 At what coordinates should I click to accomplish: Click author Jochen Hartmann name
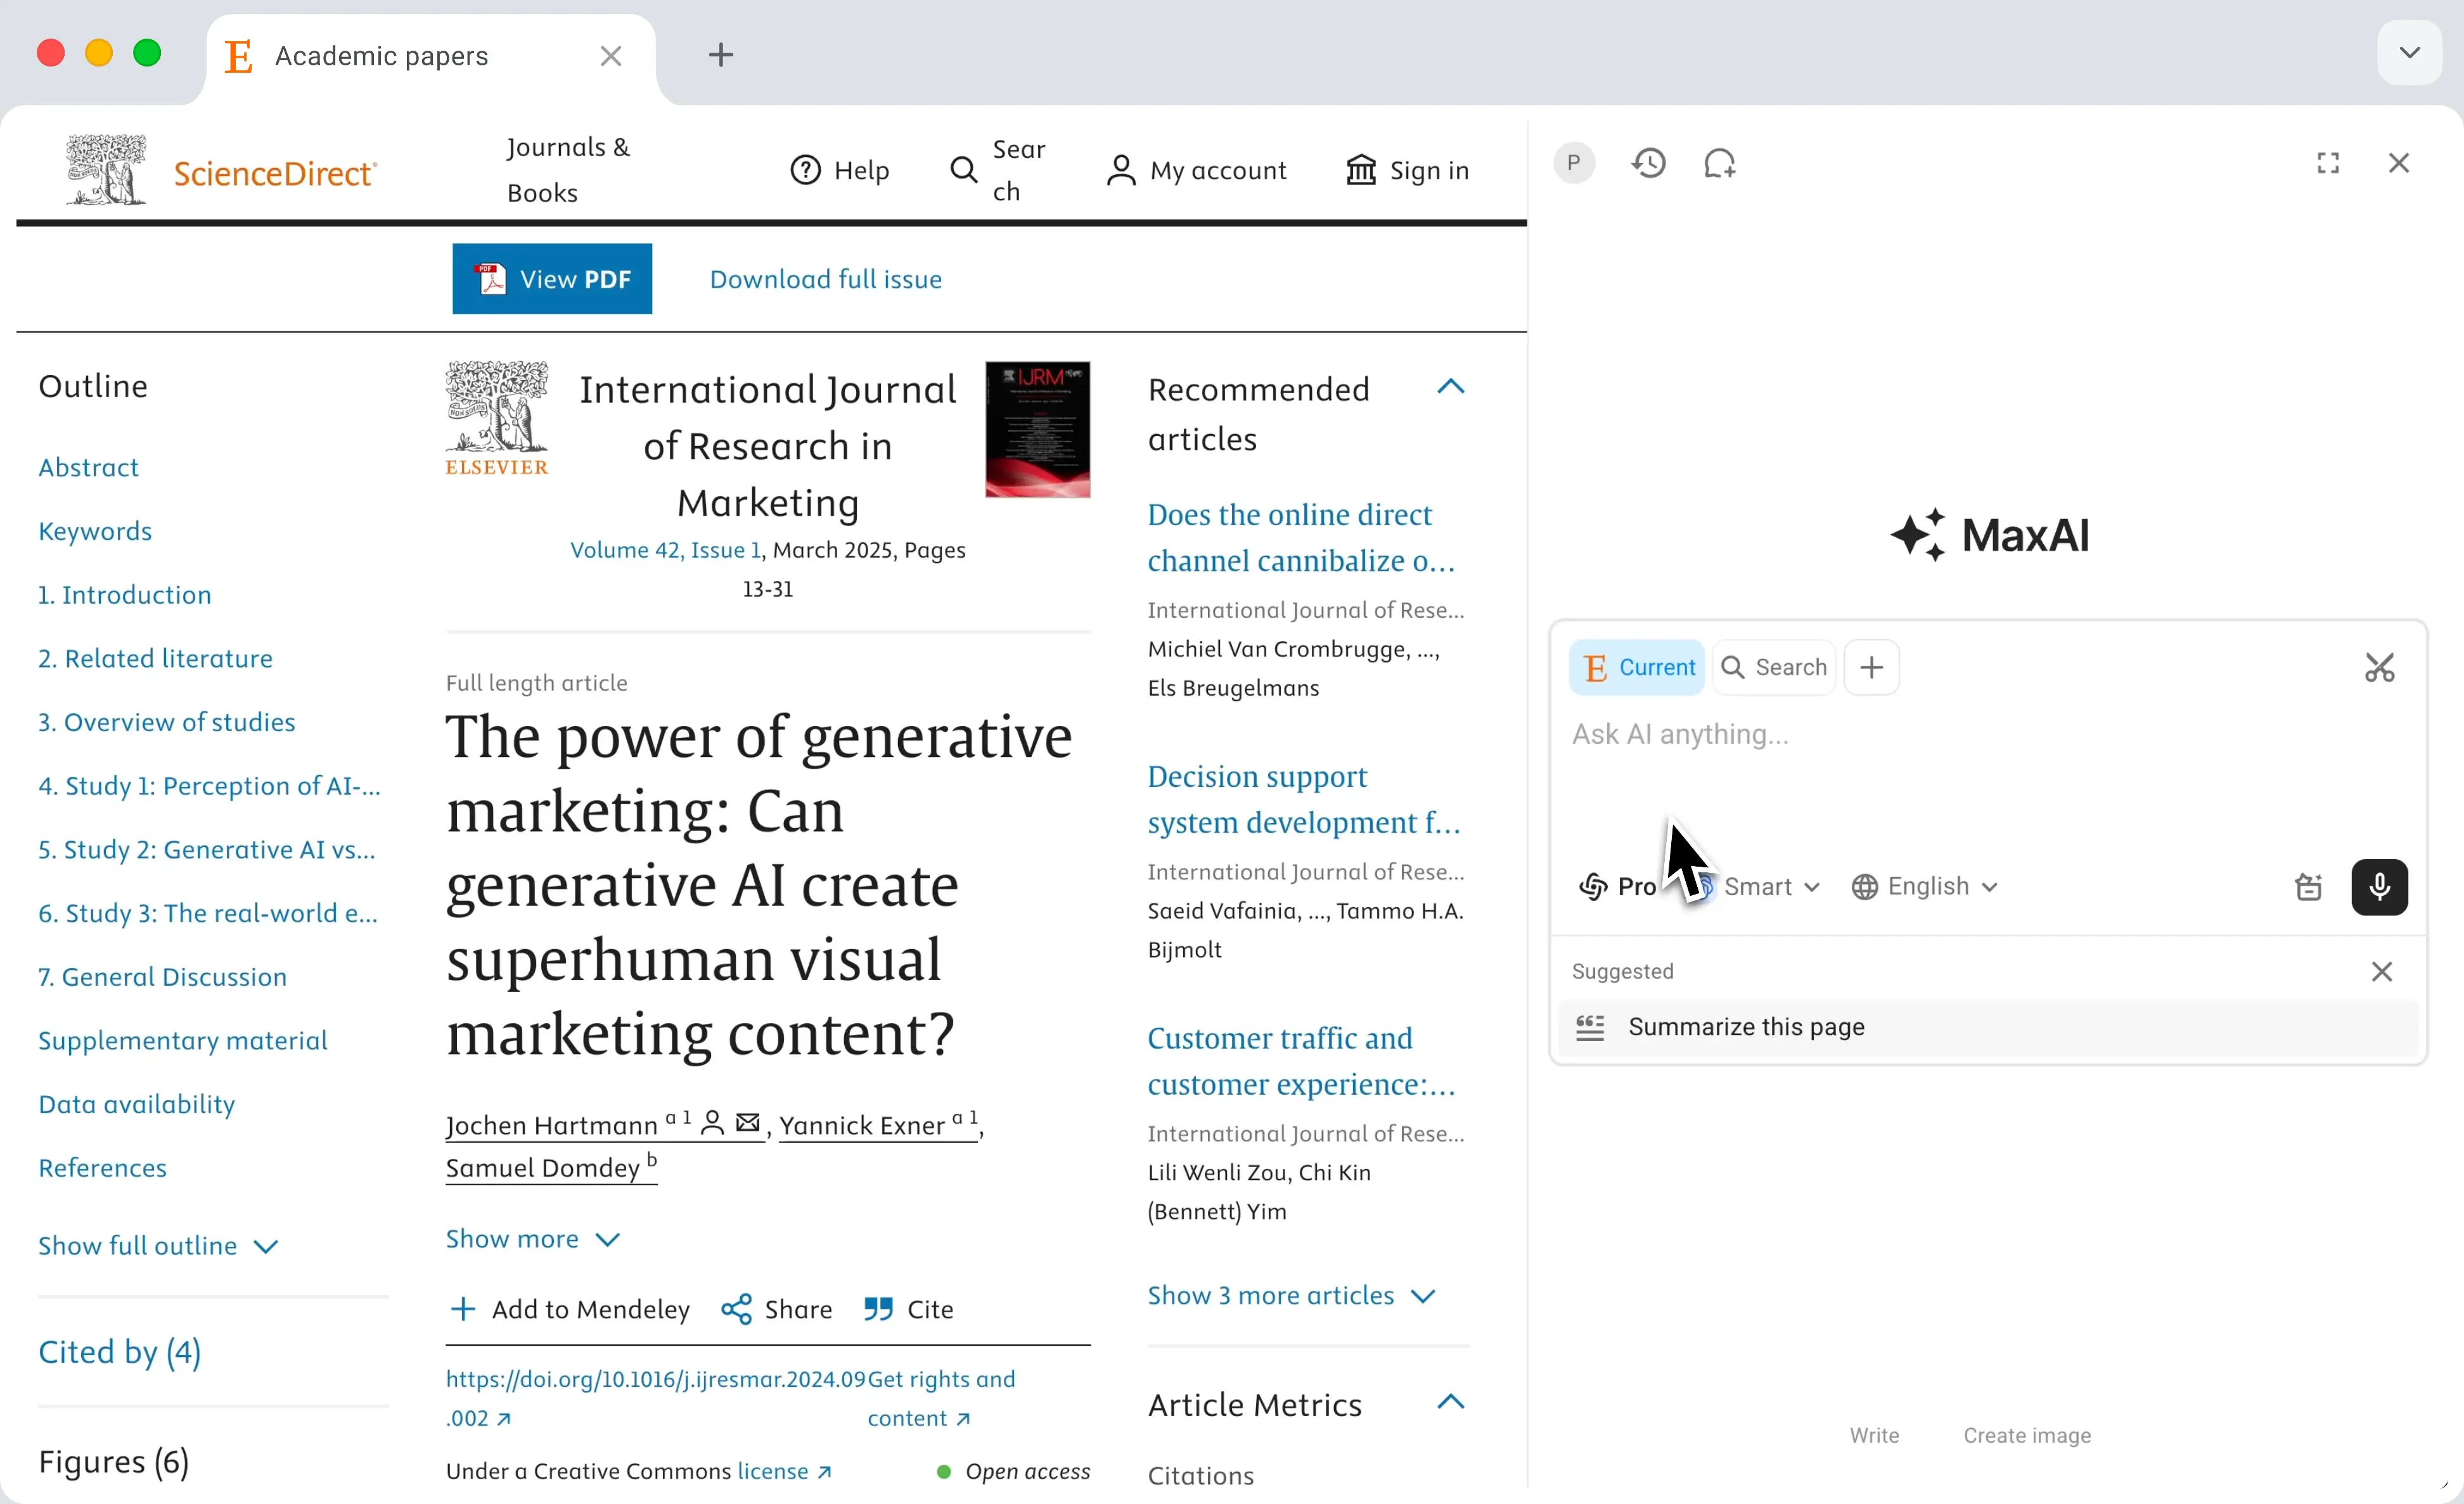pos(551,1125)
